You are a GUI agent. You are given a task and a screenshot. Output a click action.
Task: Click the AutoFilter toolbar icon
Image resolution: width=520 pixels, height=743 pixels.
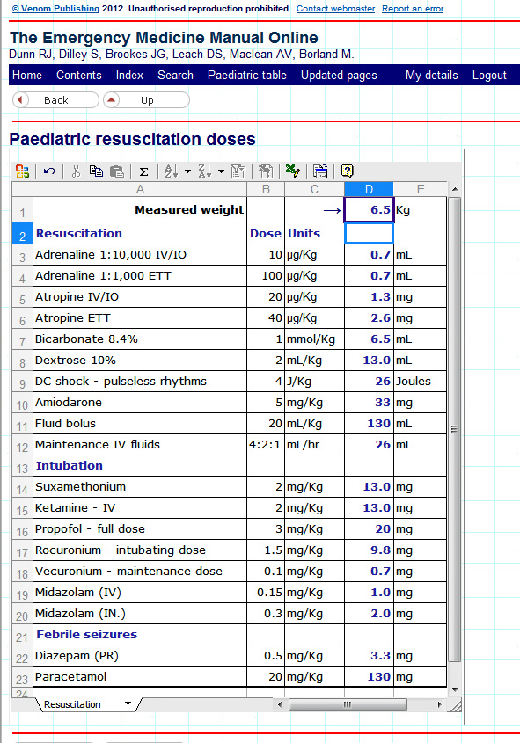238,171
